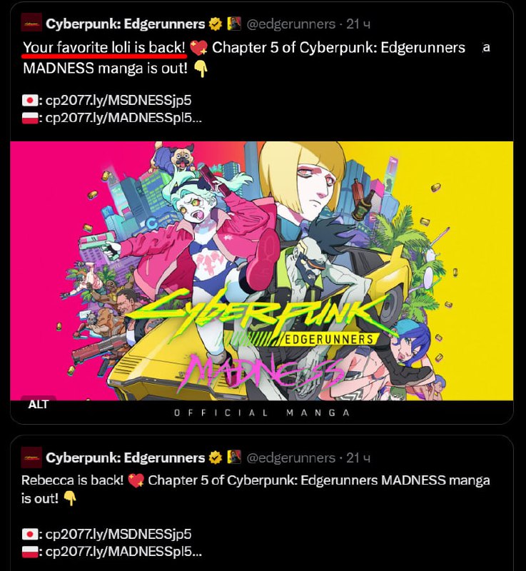Viewport: 526px width, 571px height.
Task: Open the first tweet's cp2077.ly/MADNESSpl5 link
Action: 123,118
